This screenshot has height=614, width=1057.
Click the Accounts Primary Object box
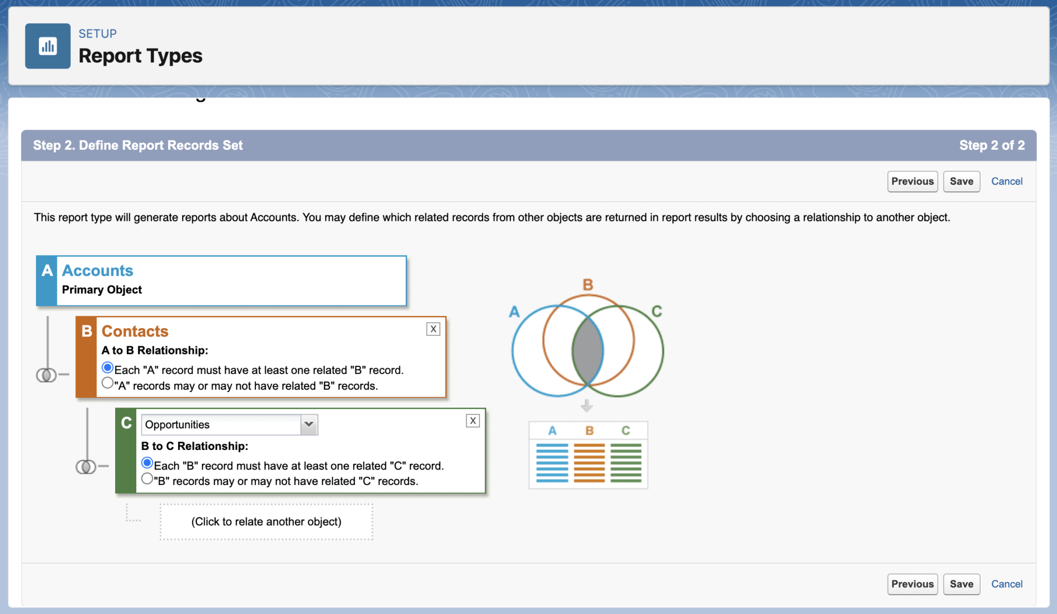[221, 280]
